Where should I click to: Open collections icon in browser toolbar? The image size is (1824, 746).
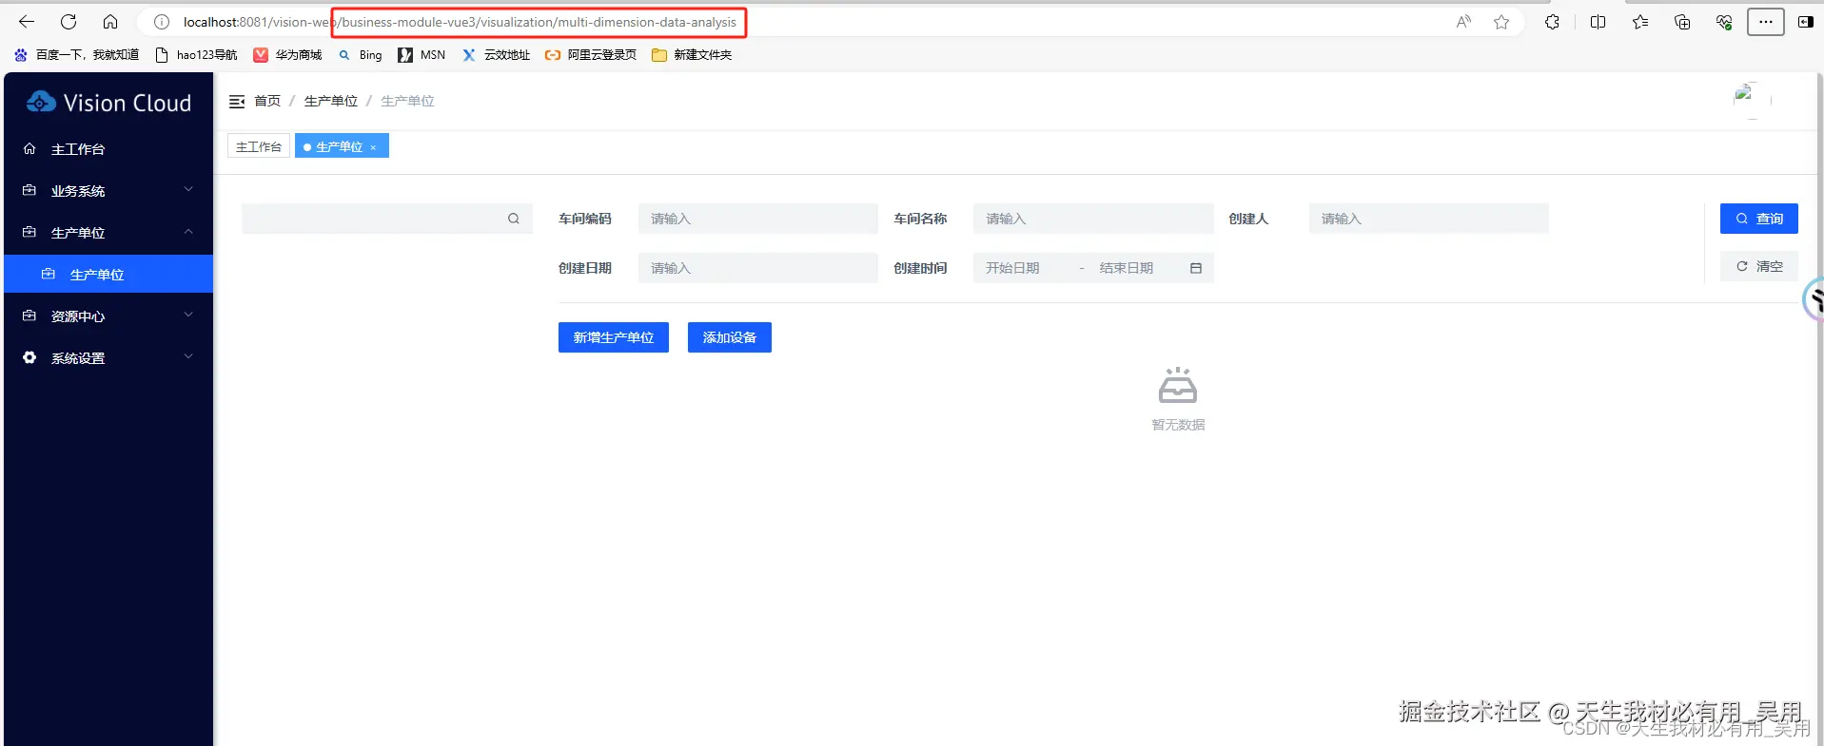click(x=1682, y=22)
